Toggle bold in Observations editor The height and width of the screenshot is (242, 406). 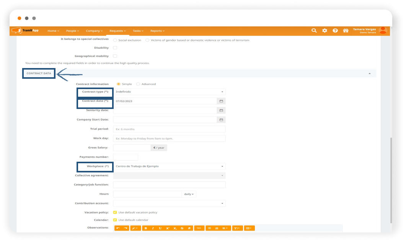145,228
